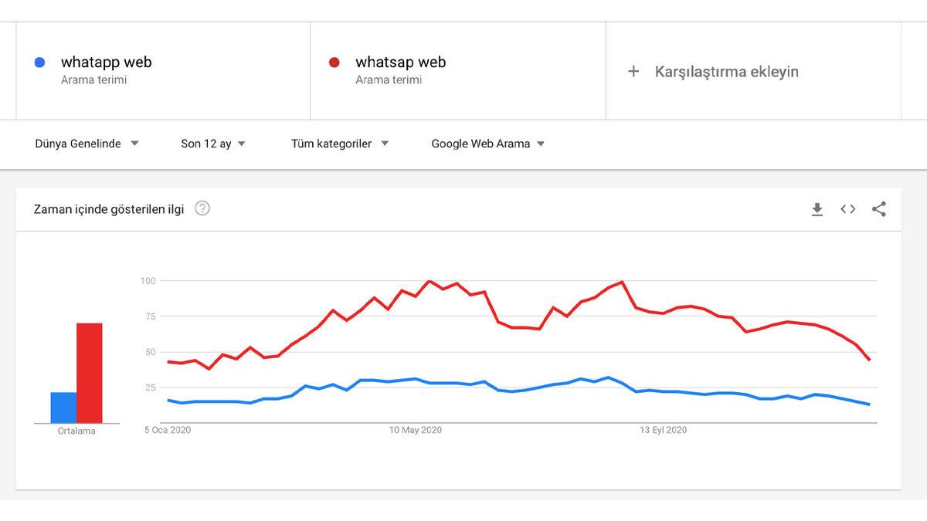The height and width of the screenshot is (521, 927).
Task: Click the 10 May 2020 axis label
Action: (418, 430)
